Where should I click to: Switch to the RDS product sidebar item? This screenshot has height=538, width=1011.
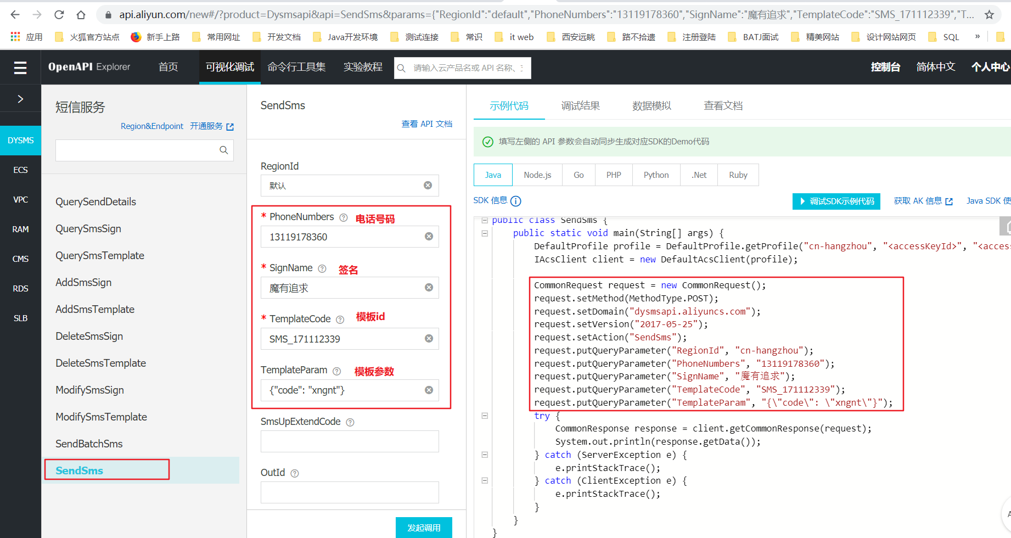[20, 289]
